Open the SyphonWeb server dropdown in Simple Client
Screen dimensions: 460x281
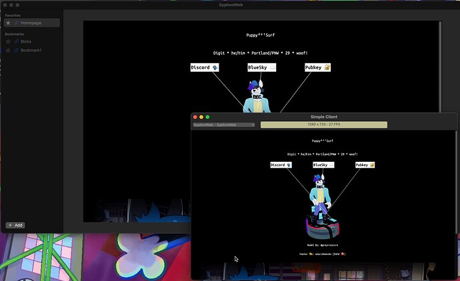(223, 125)
